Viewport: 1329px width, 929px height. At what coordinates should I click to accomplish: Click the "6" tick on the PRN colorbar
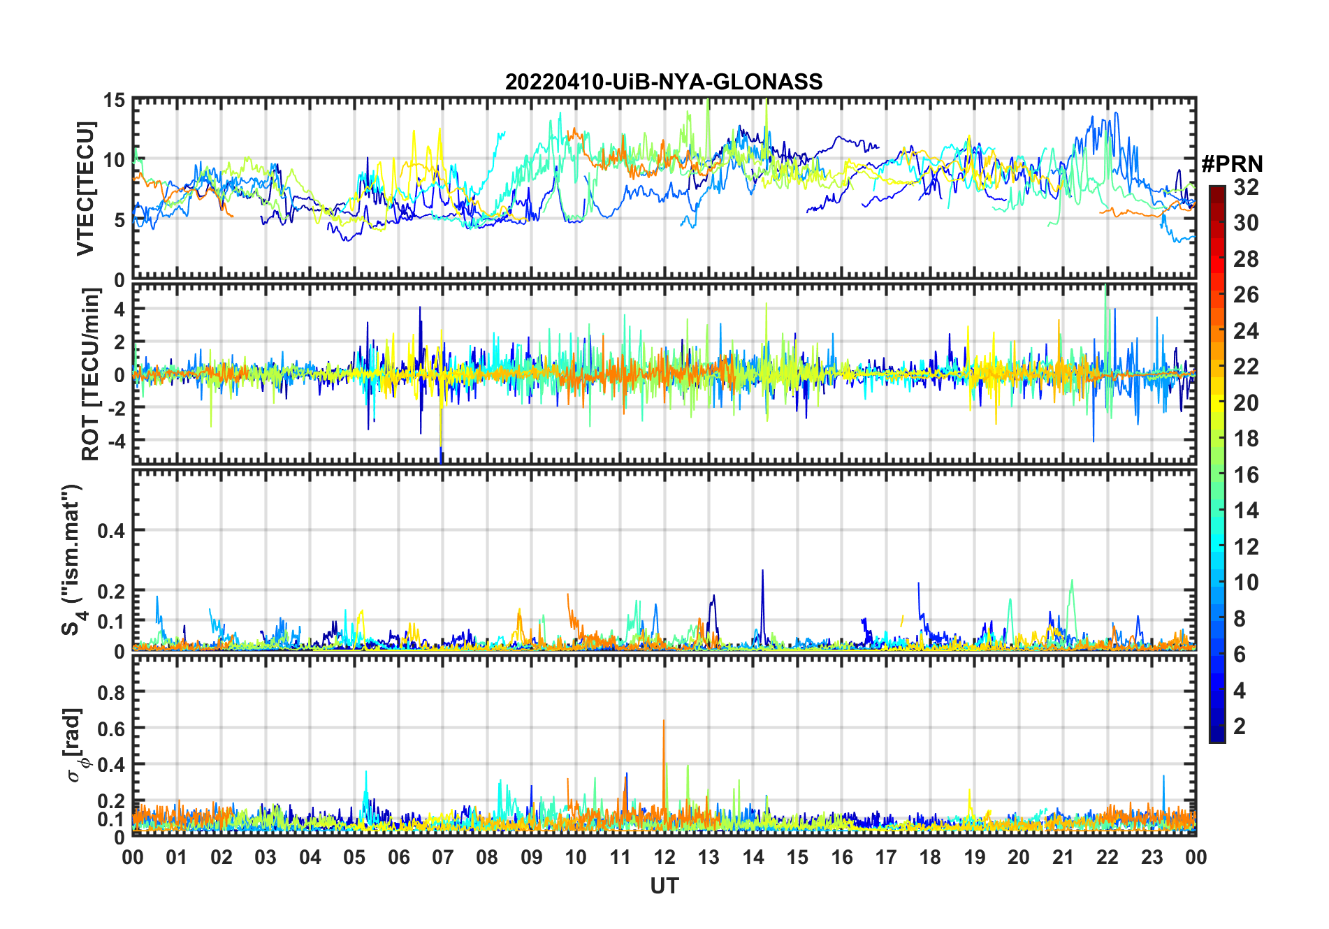[1240, 654]
